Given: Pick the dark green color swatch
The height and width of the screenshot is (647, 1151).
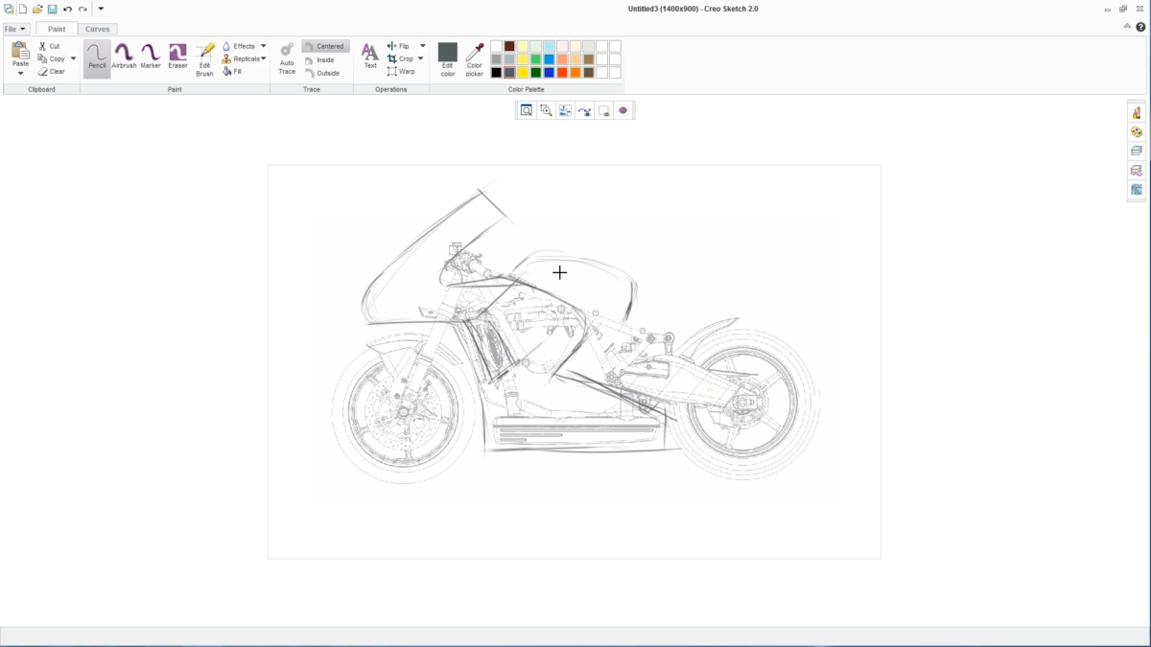Looking at the screenshot, I should 536,72.
